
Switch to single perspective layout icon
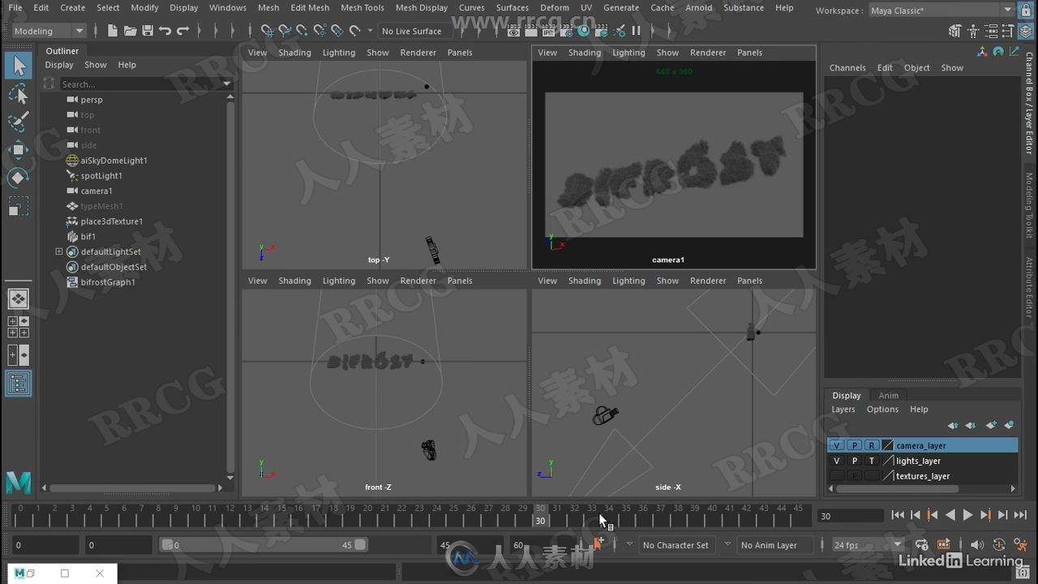click(18, 299)
